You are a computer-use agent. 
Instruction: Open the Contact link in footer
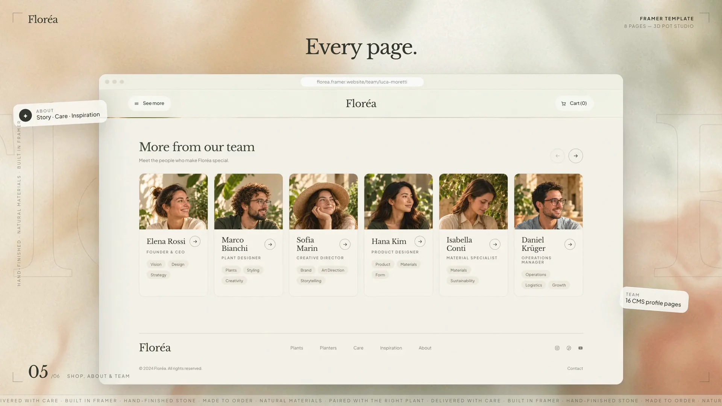click(x=575, y=368)
